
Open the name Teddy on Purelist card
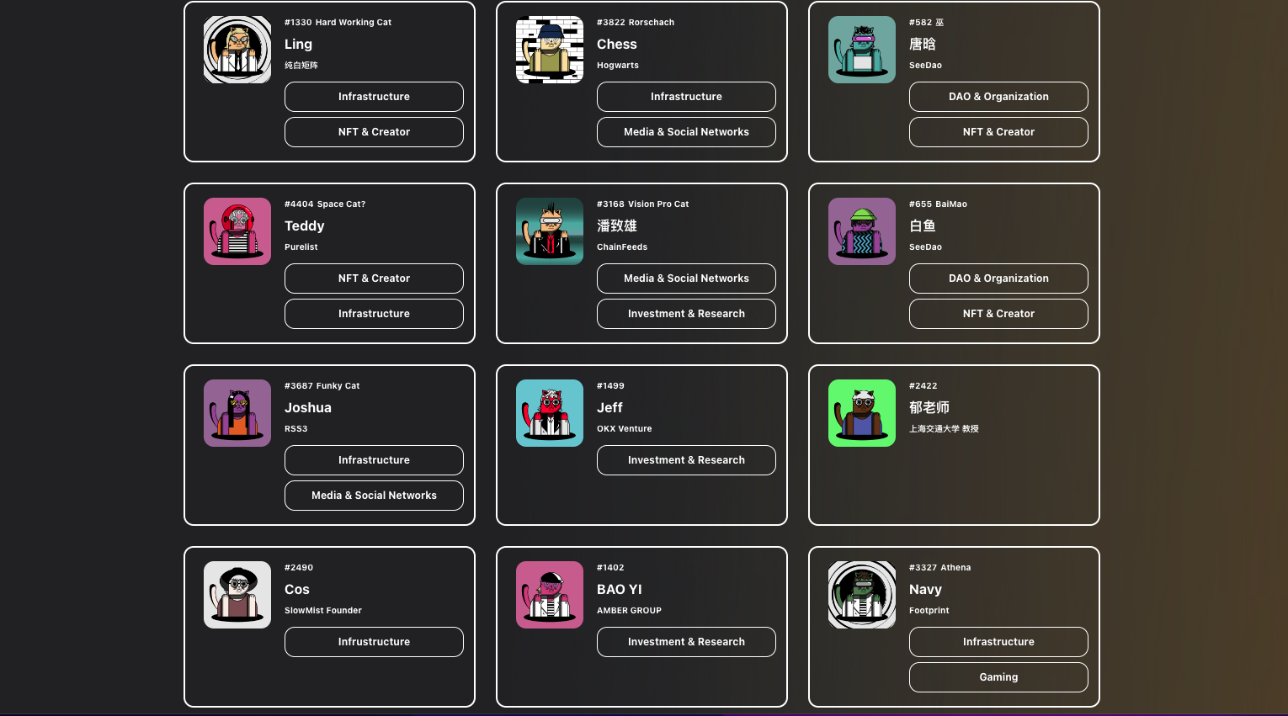[305, 225]
